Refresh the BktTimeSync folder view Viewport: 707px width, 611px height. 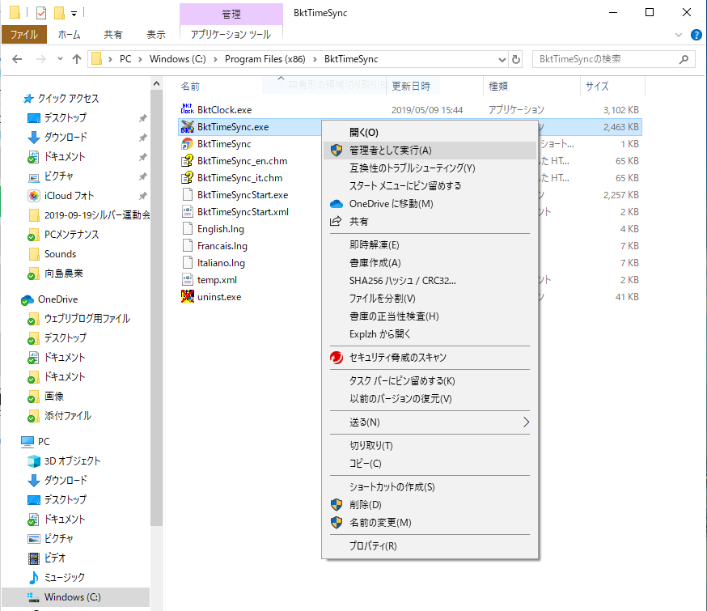click(516, 59)
